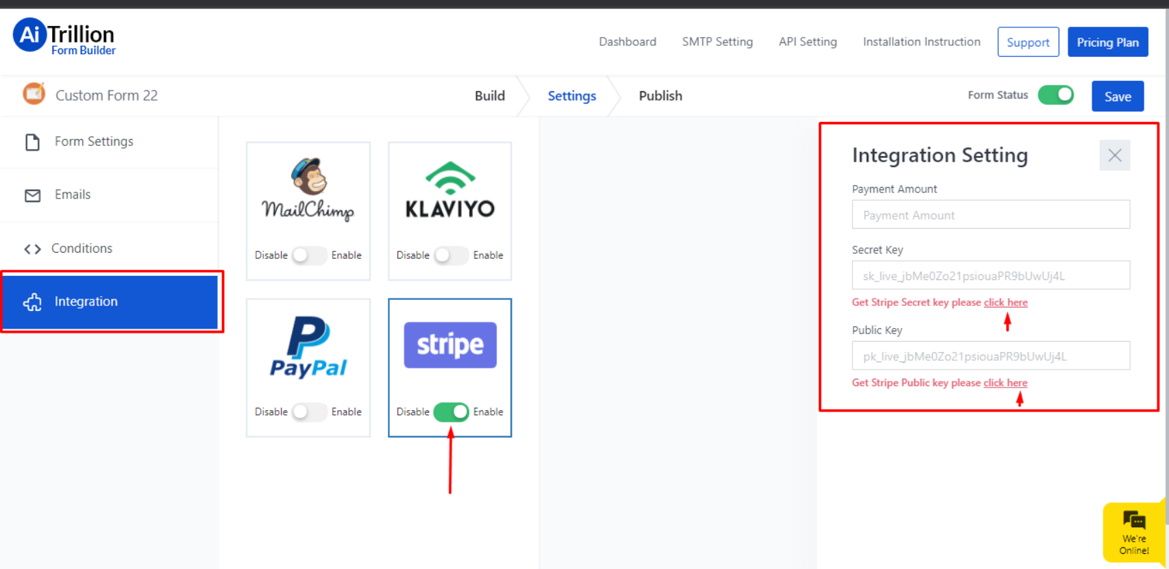Follow the Stripe Public key click here link
Screen dimensions: 1169x569
[1005, 383]
